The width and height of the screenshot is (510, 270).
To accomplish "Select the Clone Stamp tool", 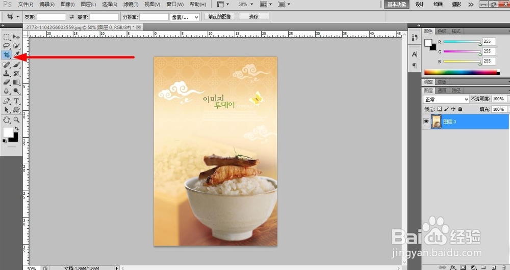I will click(7, 74).
